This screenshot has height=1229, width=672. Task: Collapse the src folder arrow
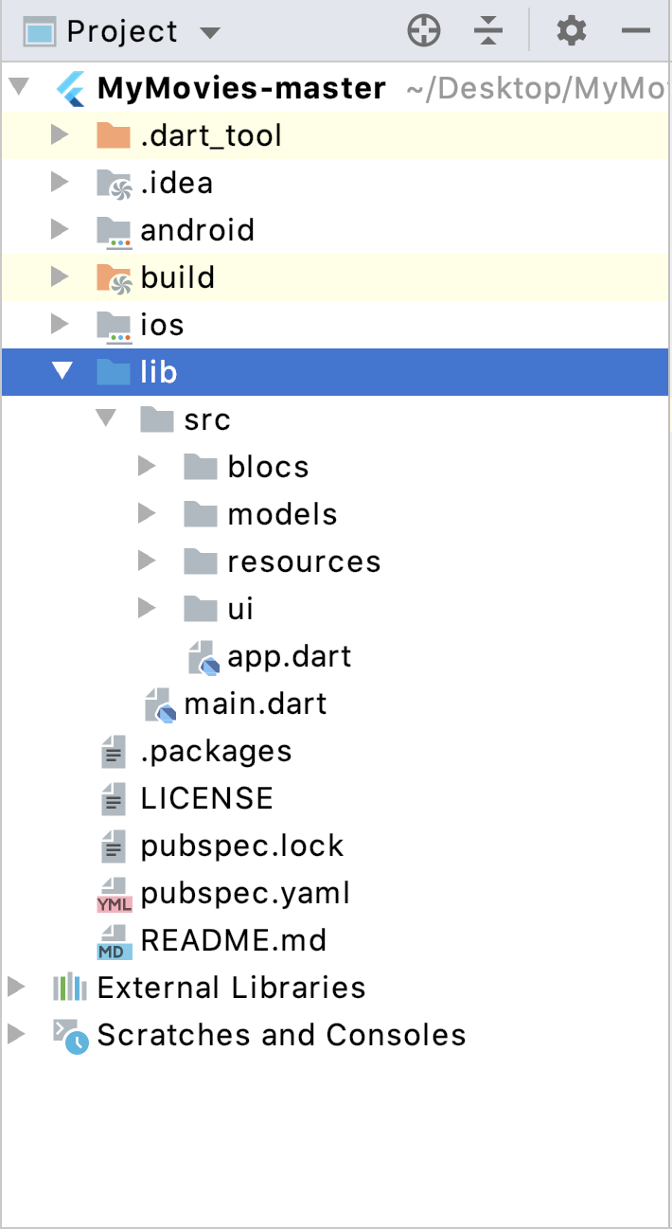point(106,419)
